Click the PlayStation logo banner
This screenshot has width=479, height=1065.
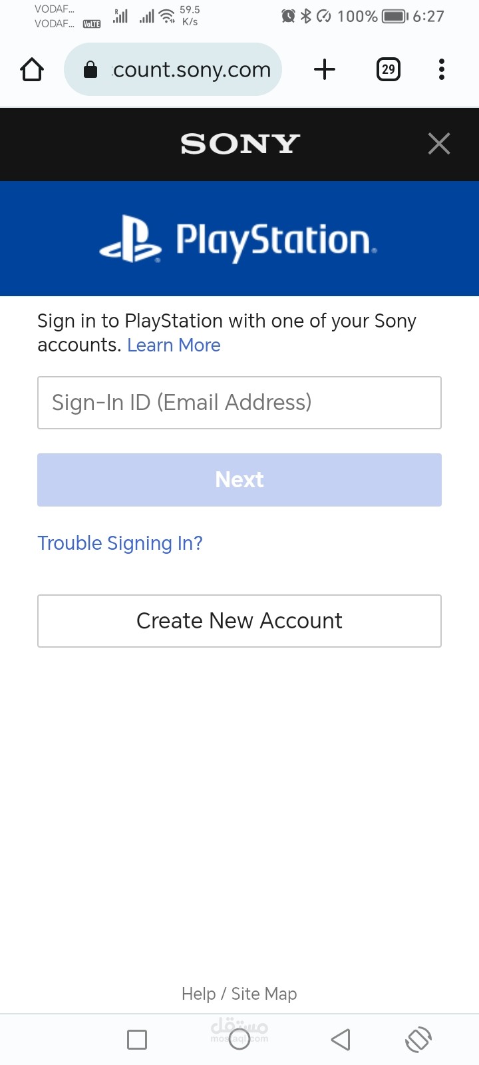click(239, 239)
